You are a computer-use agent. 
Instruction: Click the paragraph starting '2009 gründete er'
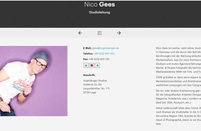click(x=179, y=81)
